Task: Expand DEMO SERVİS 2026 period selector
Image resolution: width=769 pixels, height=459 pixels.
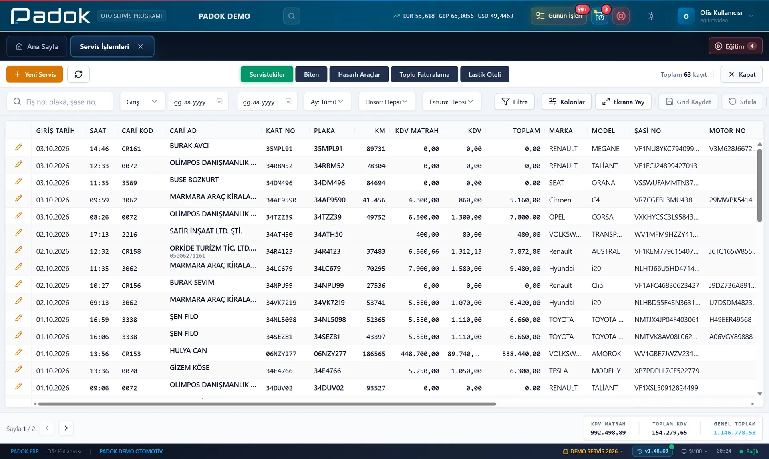Action: tap(593, 451)
